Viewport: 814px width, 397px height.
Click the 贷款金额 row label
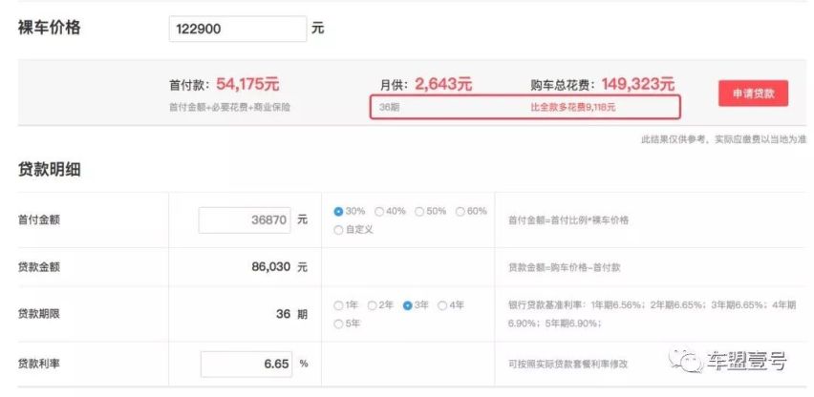pyautogui.click(x=39, y=267)
